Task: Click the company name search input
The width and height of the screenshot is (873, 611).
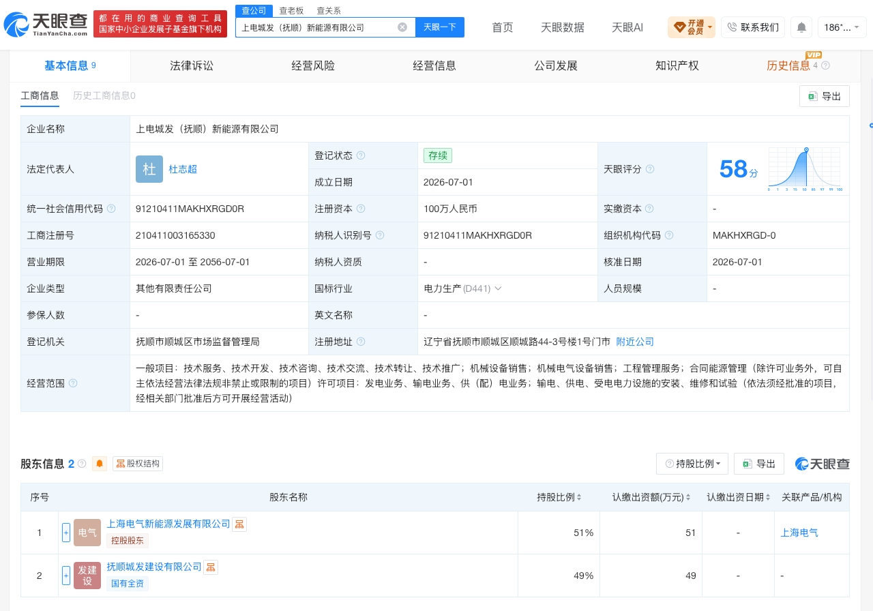Action: pos(317,27)
